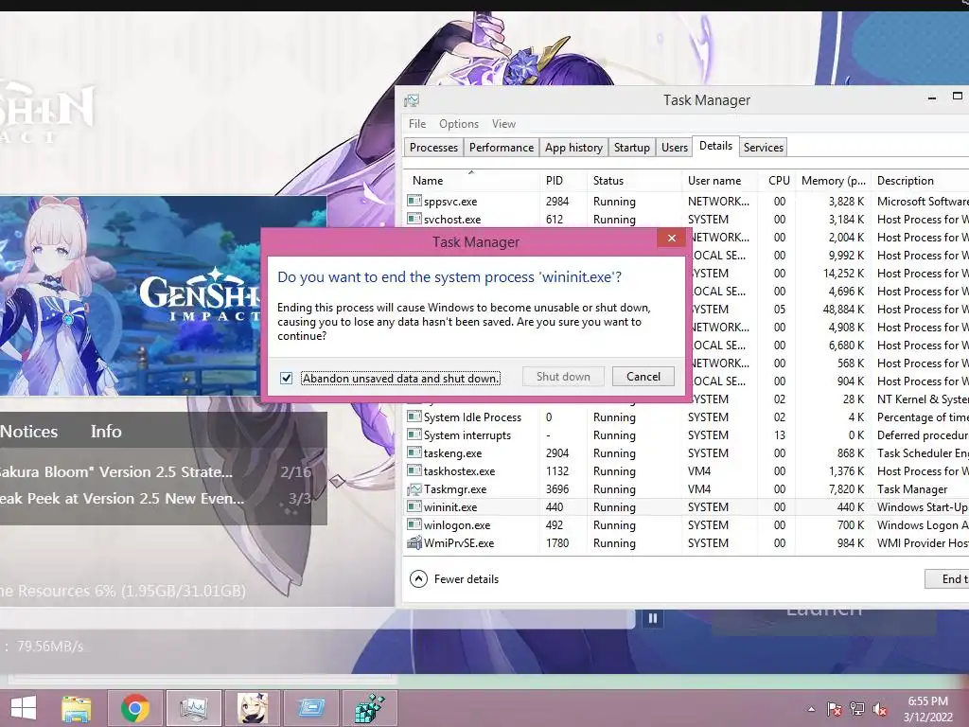
Task: Click the wininit.exe icon
Action: 414,507
